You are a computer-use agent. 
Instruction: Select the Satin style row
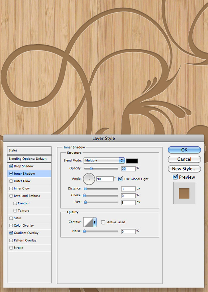[29, 218]
